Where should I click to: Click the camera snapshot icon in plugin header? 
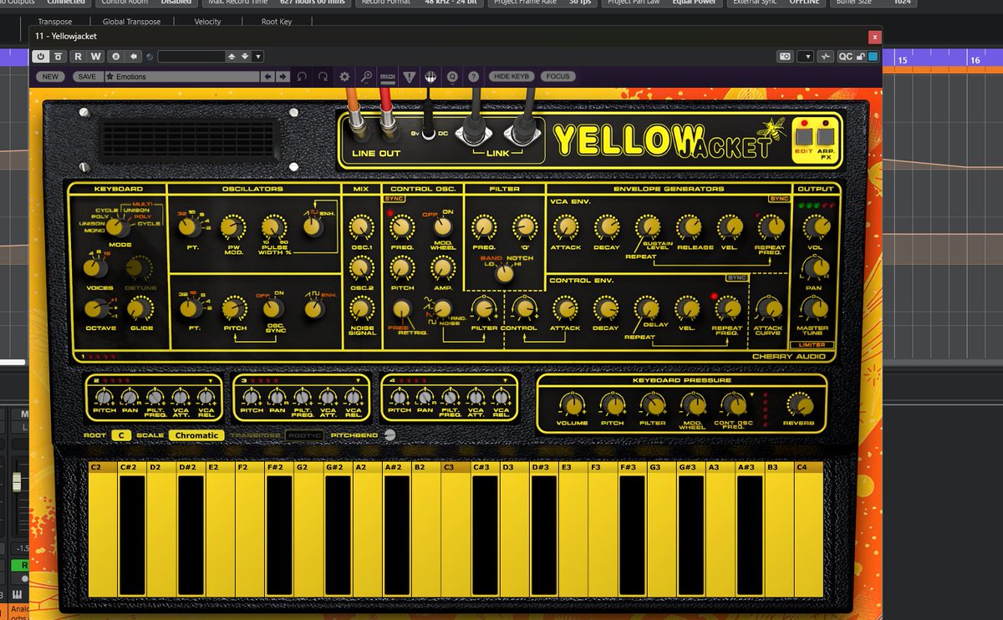[x=785, y=57]
